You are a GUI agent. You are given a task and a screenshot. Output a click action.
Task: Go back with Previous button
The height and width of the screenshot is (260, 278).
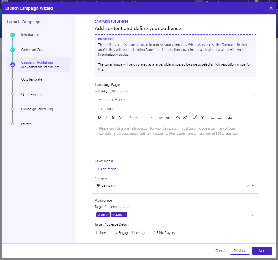point(240,251)
